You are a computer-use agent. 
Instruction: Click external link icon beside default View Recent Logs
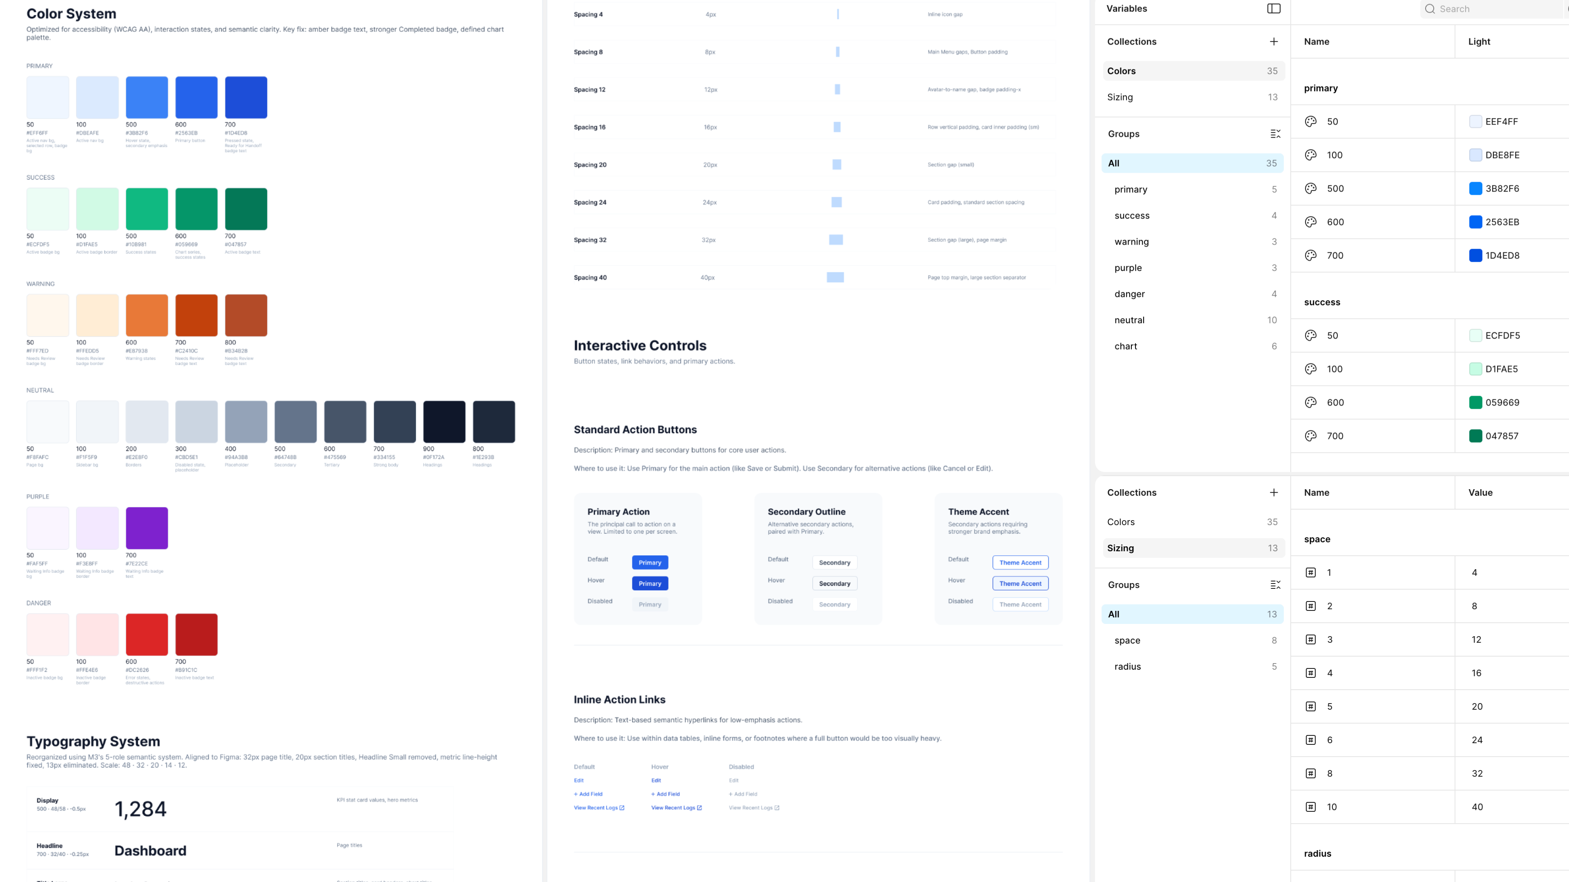[622, 808]
